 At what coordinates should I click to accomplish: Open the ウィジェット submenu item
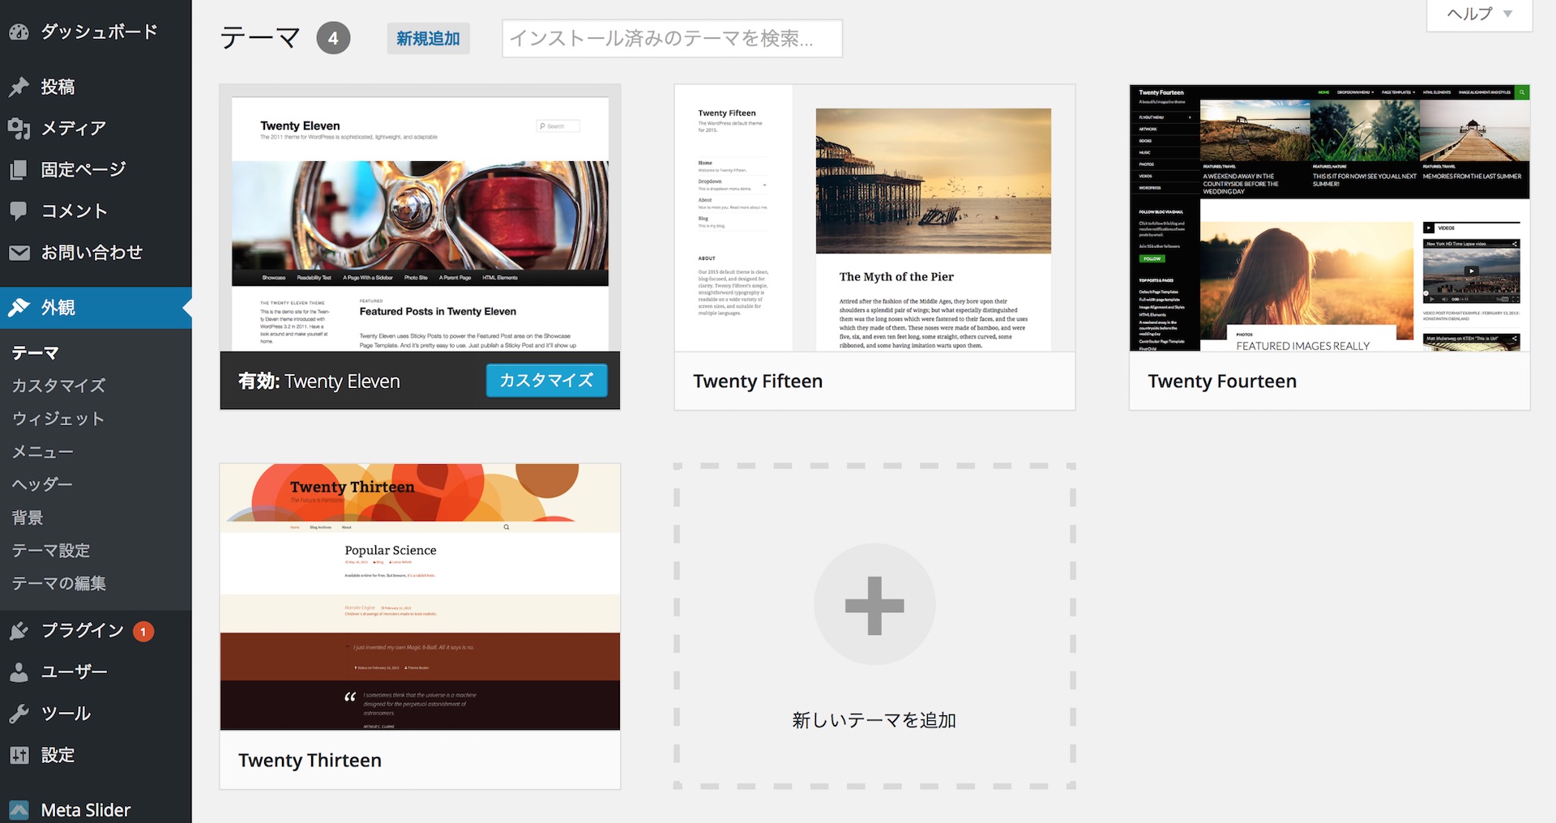tap(58, 419)
